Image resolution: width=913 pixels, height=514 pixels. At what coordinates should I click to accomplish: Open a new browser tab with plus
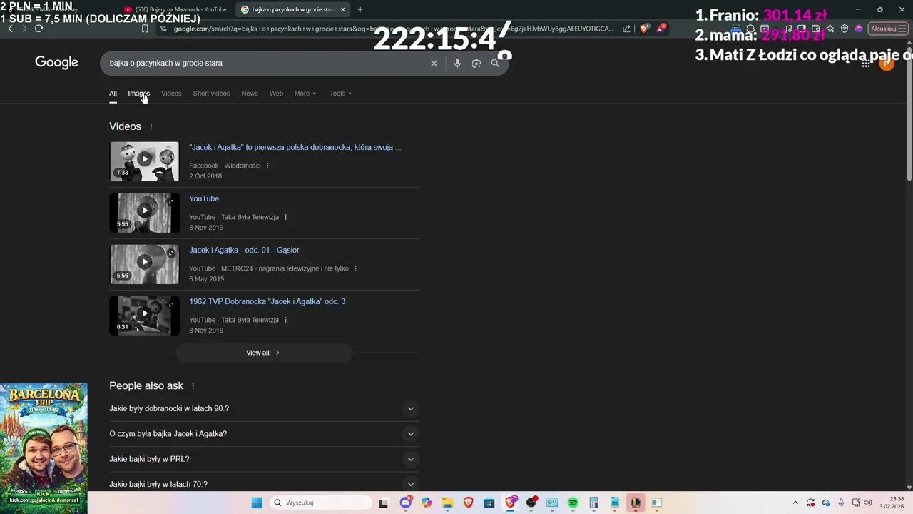[359, 9]
